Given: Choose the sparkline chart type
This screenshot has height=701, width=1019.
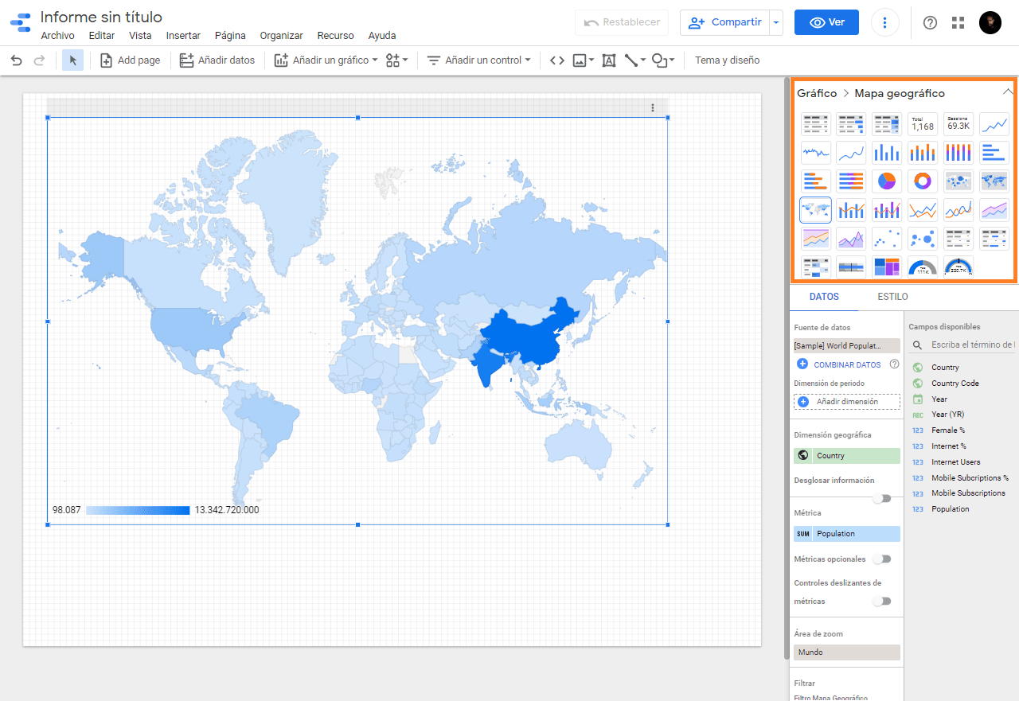Looking at the screenshot, I should point(815,152).
